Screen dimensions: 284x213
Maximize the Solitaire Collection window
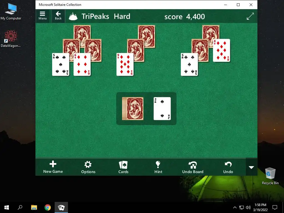click(238, 5)
